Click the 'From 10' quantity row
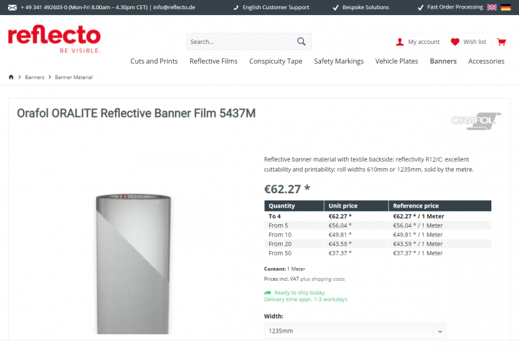 pos(378,235)
